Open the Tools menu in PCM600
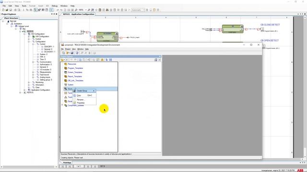Screen dimensions: 307x172 (24, 6)
